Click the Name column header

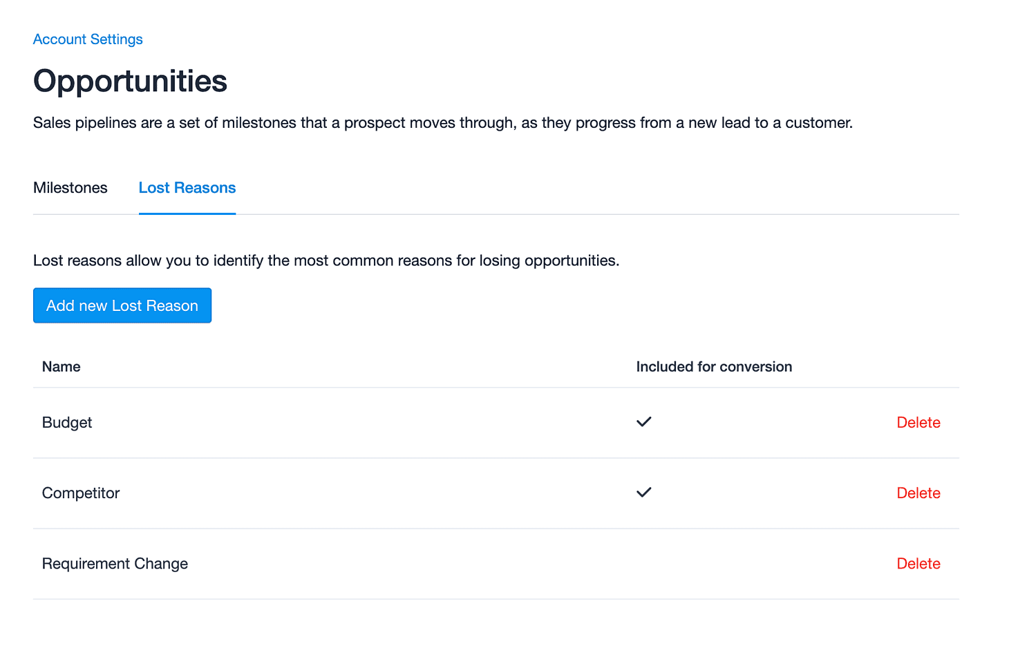point(62,367)
